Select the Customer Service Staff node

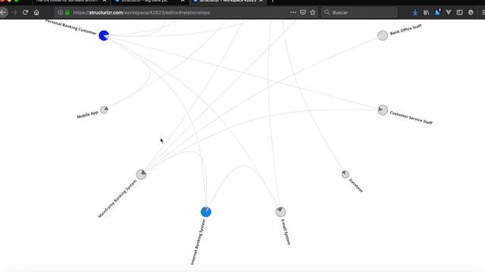point(383,110)
